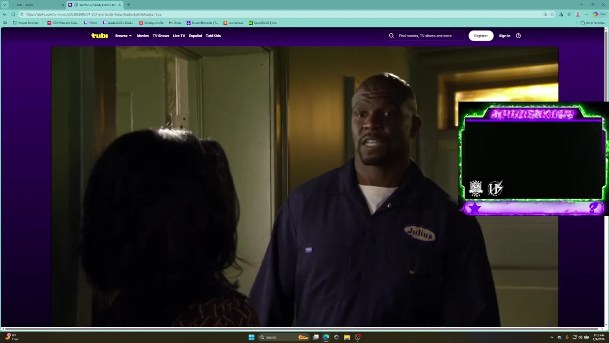Viewport: 609px width, 343px height.
Task: Open the volume tray icon
Action: click(x=580, y=337)
